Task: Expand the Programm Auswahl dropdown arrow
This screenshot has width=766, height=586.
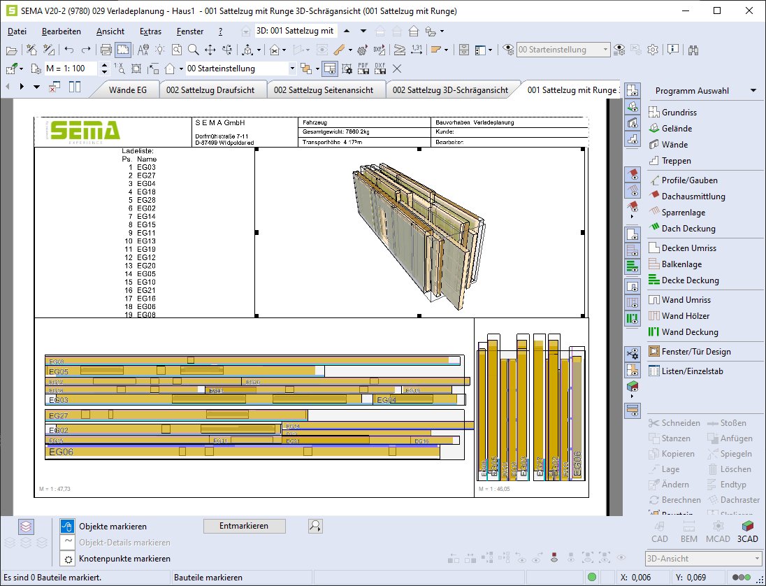Action: [x=753, y=90]
